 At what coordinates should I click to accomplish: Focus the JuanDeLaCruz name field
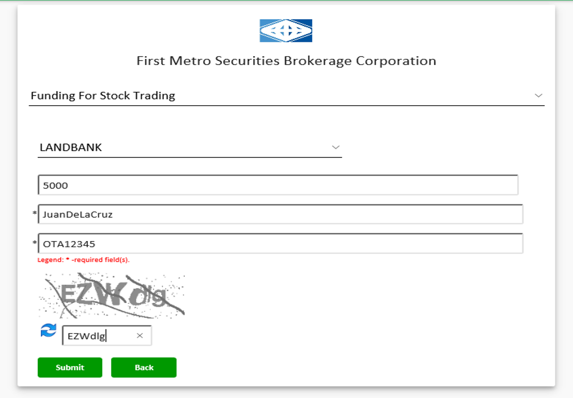281,214
